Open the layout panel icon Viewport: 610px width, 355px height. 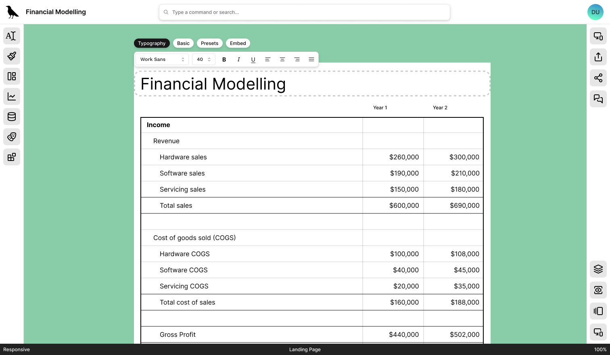tap(12, 76)
